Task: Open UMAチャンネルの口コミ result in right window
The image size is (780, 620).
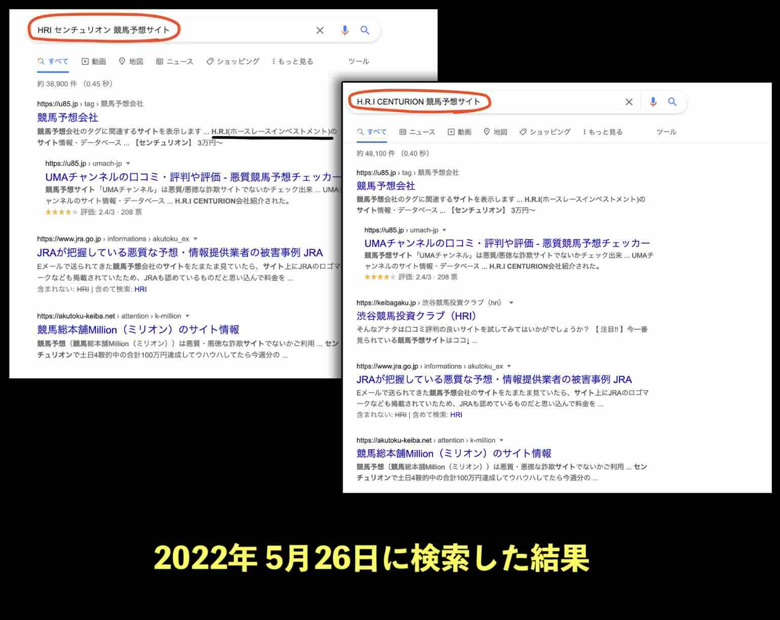Action: coord(507,243)
